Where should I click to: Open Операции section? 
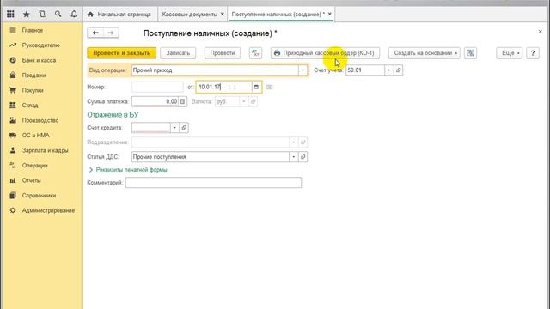coord(42,166)
